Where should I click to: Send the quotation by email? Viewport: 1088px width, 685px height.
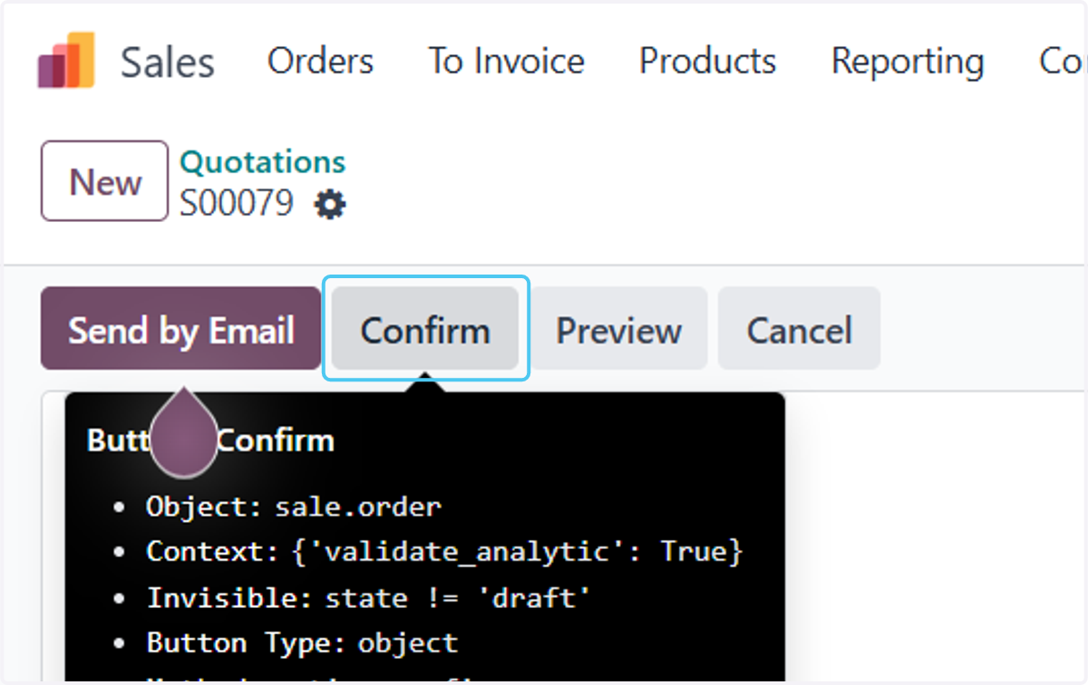coord(181,329)
